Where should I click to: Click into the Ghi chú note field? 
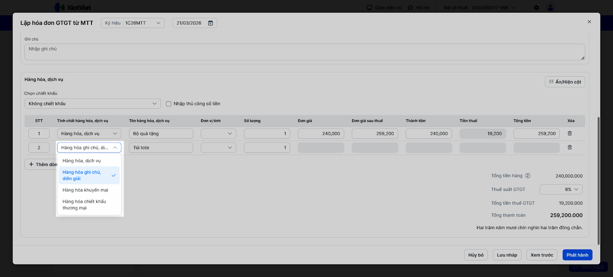pyautogui.click(x=305, y=52)
